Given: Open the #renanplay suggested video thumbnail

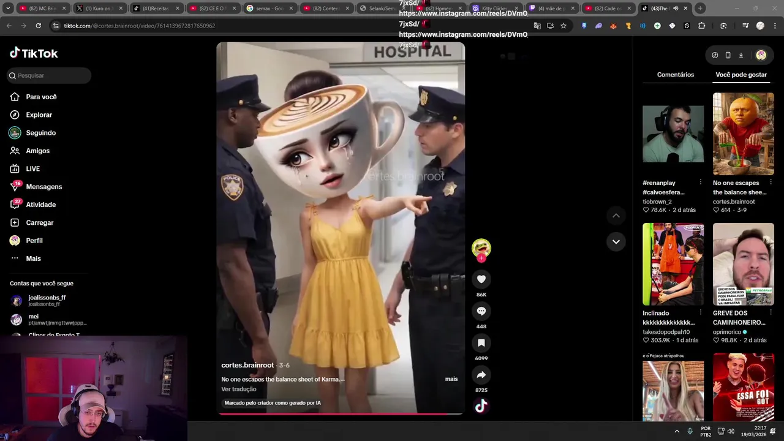Looking at the screenshot, I should 673,134.
